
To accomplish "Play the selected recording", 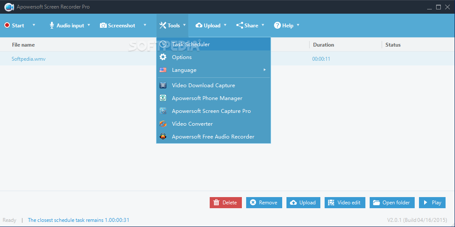I will 432,203.
